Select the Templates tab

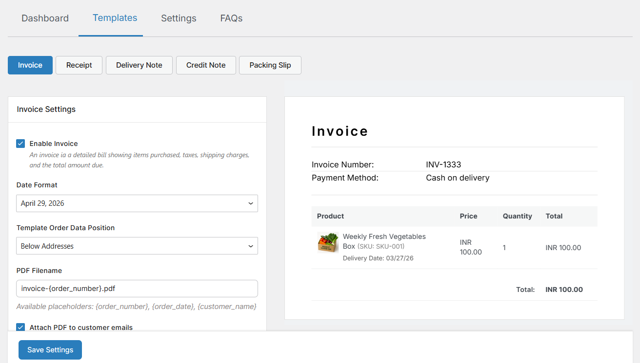click(115, 18)
